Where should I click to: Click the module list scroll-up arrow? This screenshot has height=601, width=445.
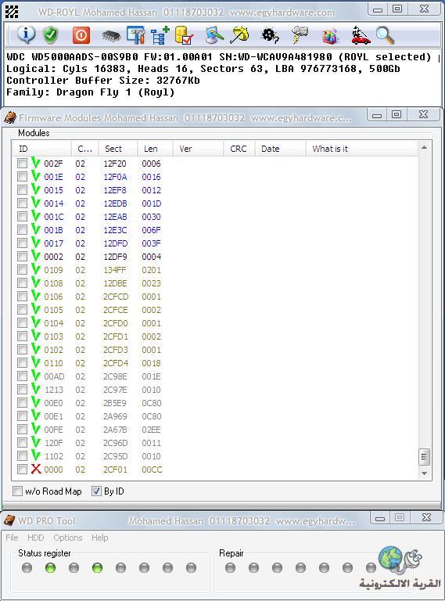coord(425,148)
